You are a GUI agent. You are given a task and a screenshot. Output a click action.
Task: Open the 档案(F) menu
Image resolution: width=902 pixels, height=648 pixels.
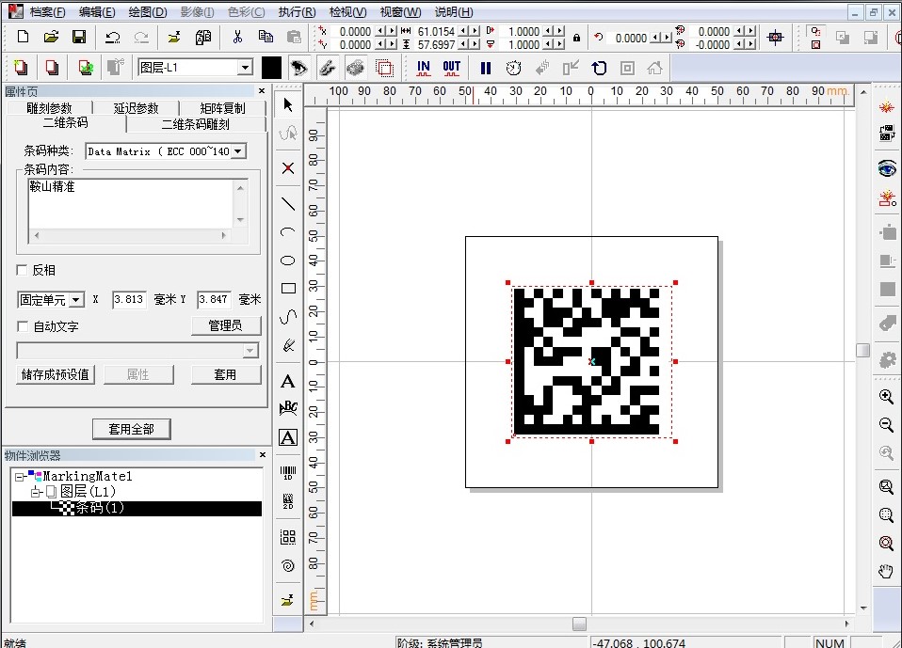point(47,12)
